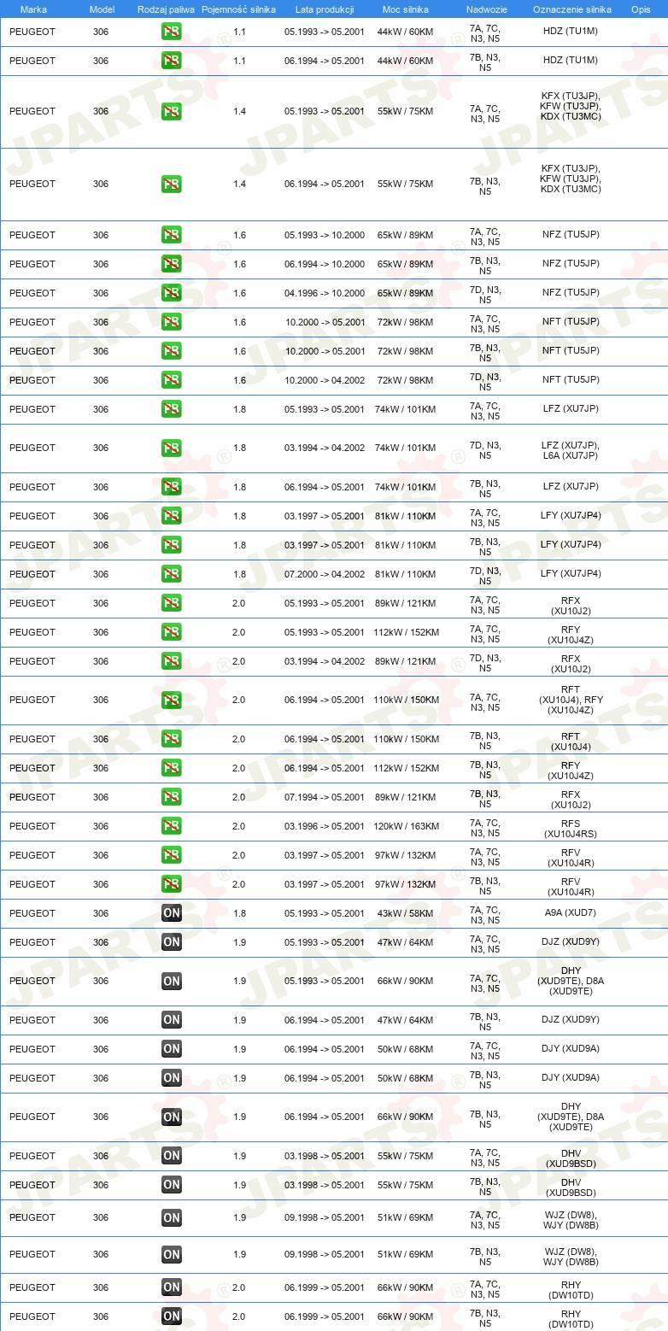Select the 05.1993 -> 10.2000 production years cell

point(325,235)
